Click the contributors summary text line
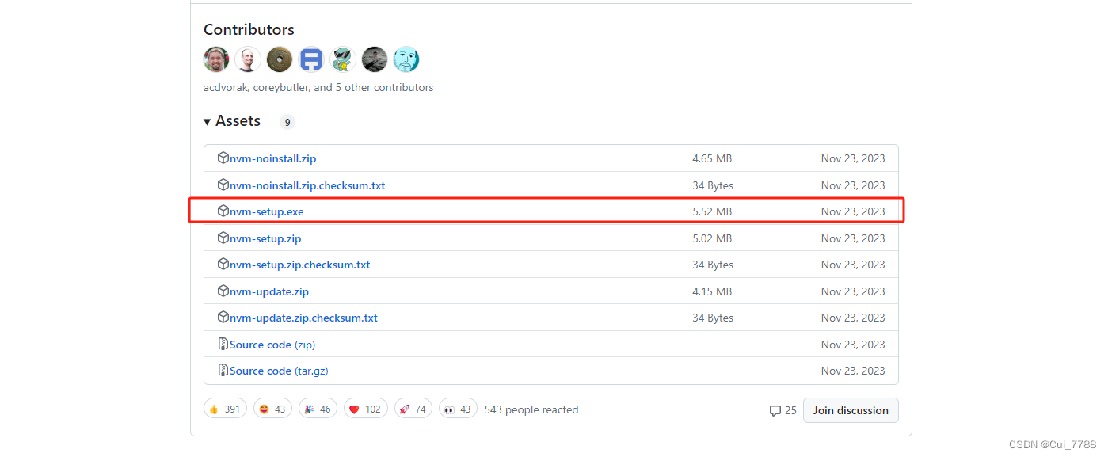1108x457 pixels. click(x=318, y=88)
